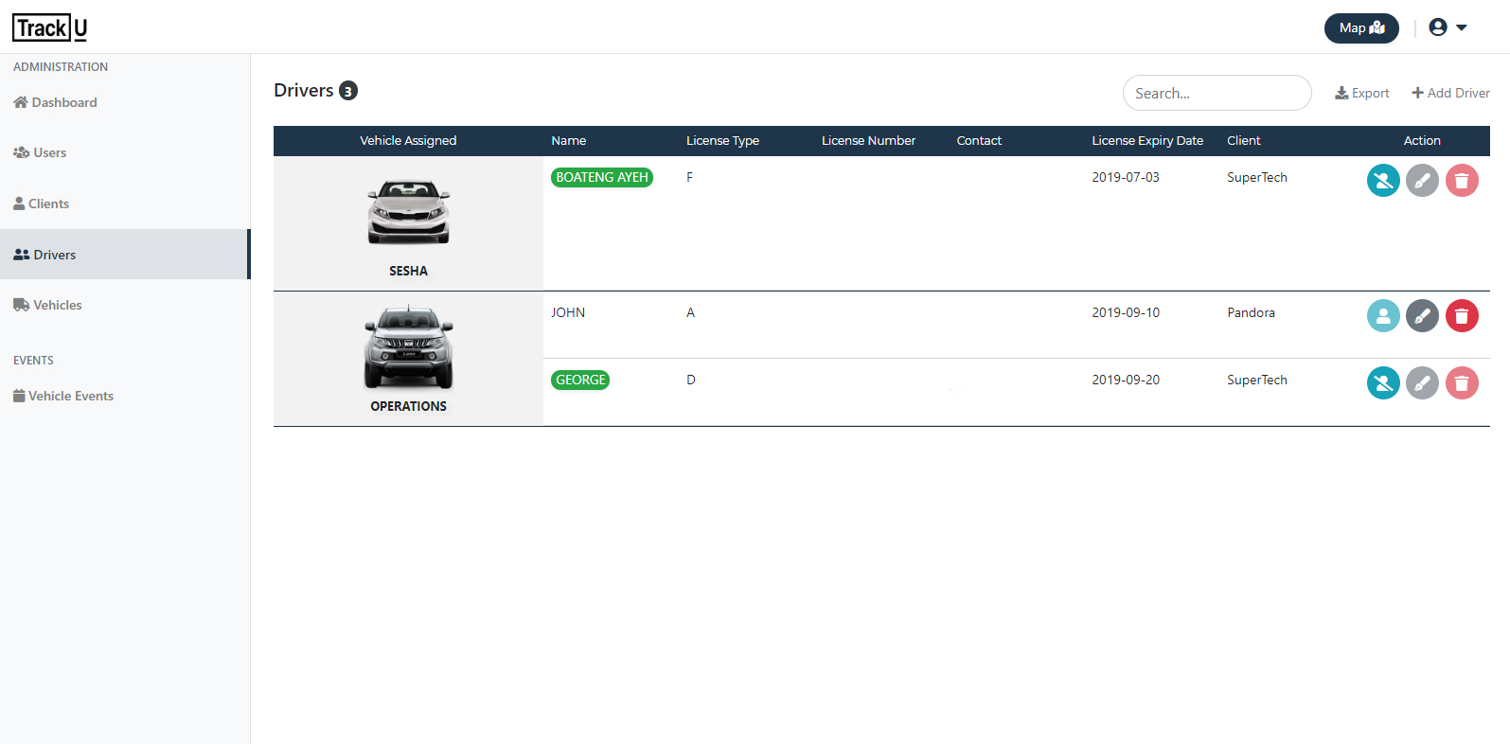1510x744 pixels.
Task: Edit driver JOHN pencil icon
Action: (x=1422, y=316)
